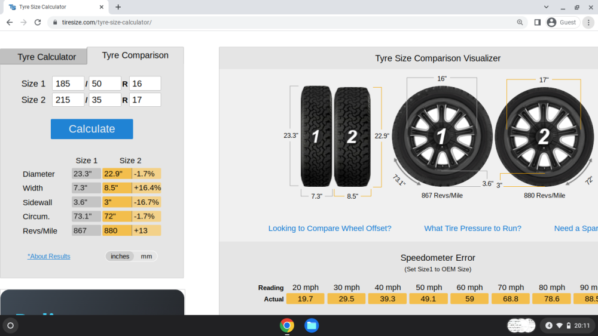Click the address bar URL
The image size is (598, 336).
107,23
